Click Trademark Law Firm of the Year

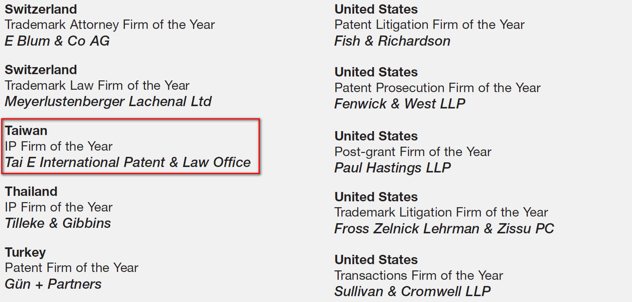click(97, 85)
